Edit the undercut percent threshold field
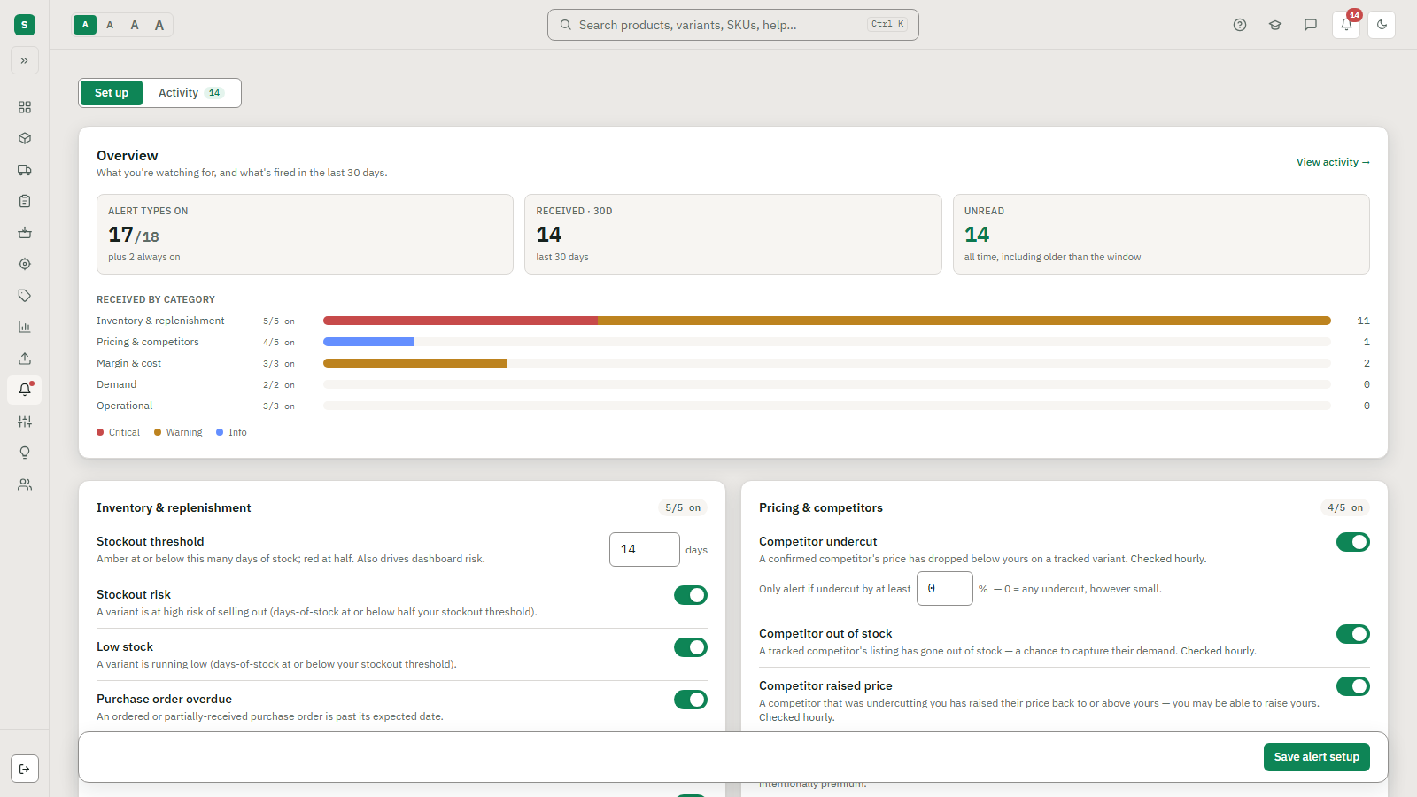 pos(945,588)
